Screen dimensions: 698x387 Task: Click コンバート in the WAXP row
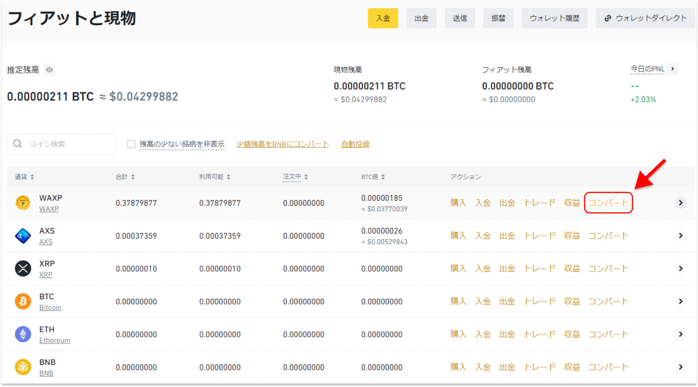pyautogui.click(x=608, y=203)
